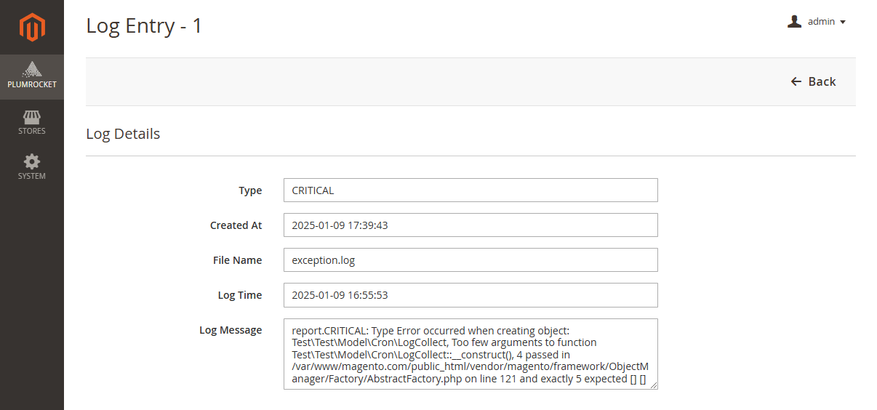The height and width of the screenshot is (410, 877).
Task: Click the admin user avatar icon
Action: 794,22
